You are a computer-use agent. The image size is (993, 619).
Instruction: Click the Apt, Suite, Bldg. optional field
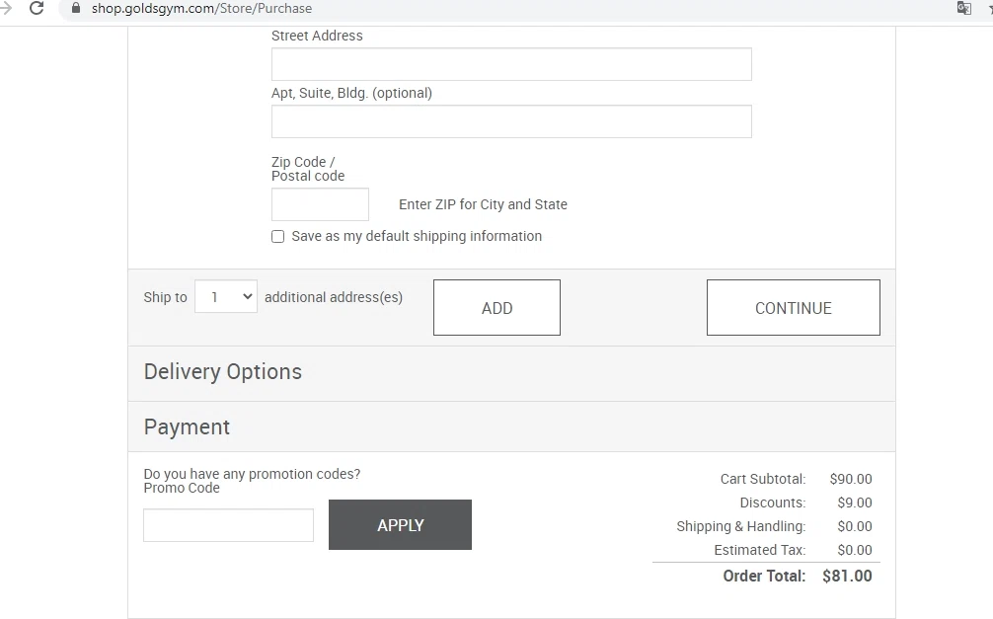511,121
